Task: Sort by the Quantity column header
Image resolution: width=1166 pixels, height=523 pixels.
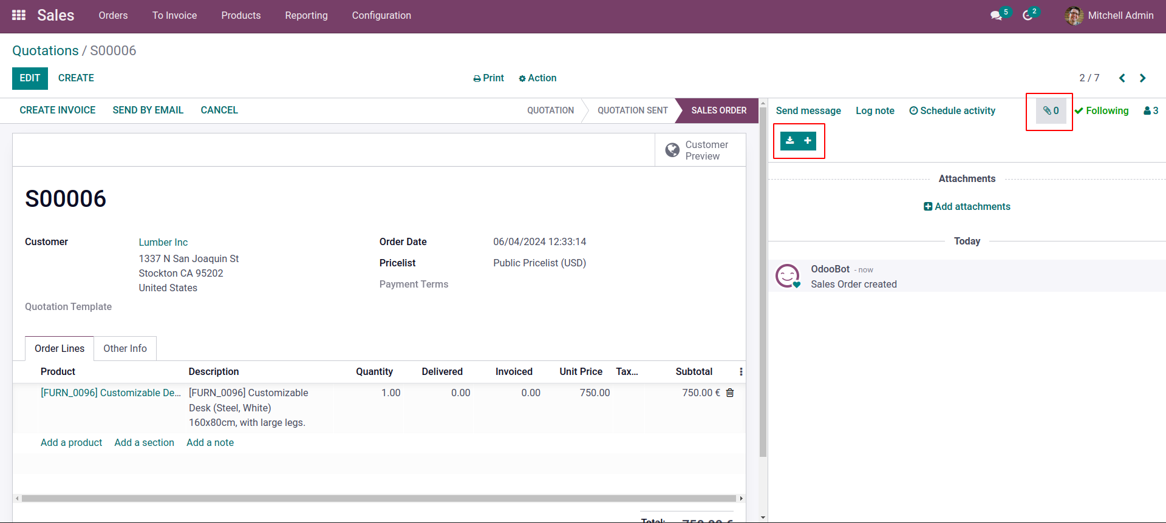Action: click(375, 372)
